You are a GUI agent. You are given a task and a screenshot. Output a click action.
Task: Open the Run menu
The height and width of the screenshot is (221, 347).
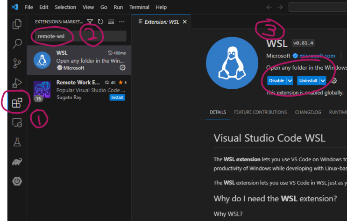point(119,7)
